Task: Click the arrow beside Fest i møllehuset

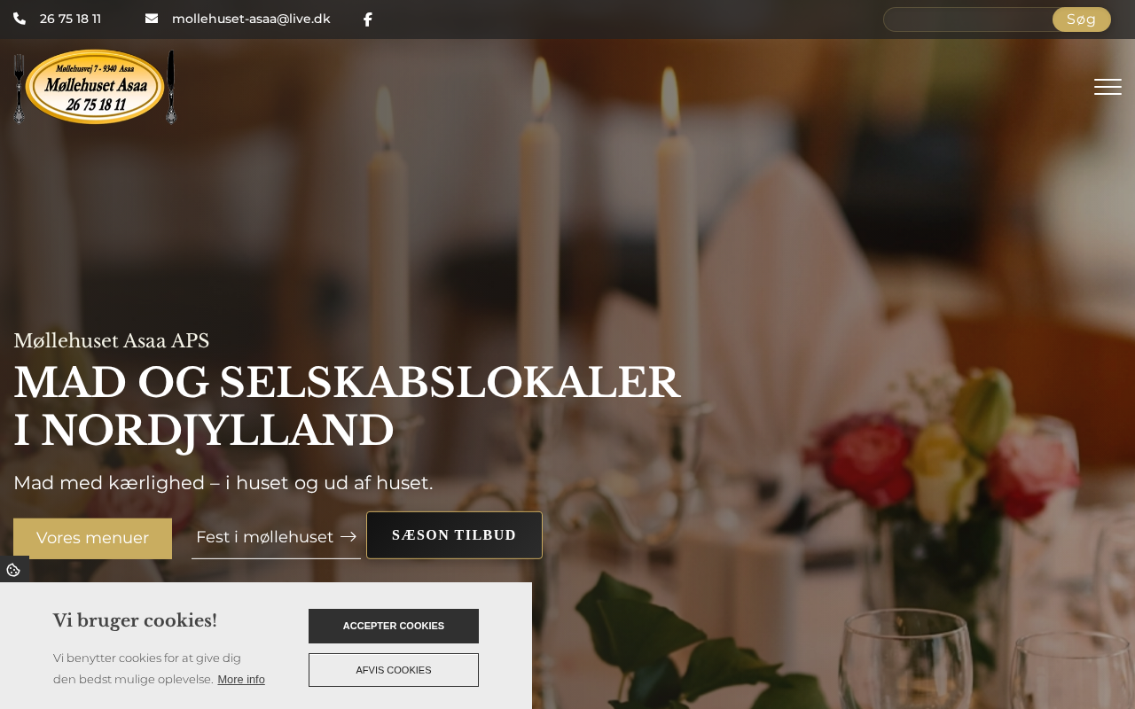Action: [x=348, y=536]
